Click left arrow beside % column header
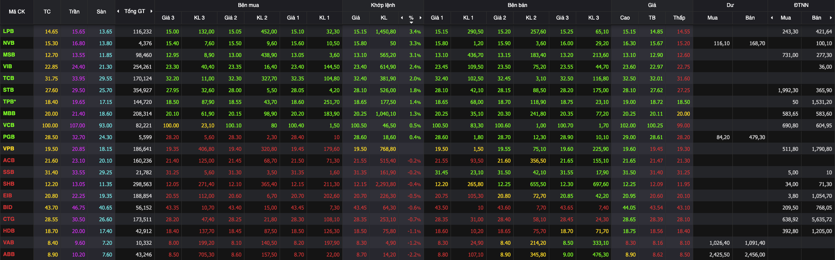The height and width of the screenshot is (260, 835). coord(402,18)
